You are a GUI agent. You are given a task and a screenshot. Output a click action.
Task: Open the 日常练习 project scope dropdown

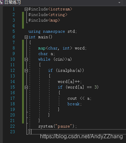(x=119, y=2)
